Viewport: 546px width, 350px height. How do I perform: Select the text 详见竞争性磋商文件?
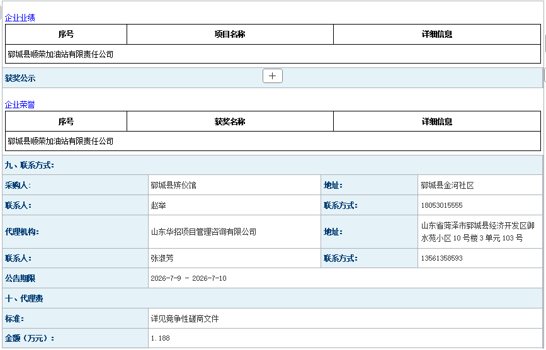(185, 319)
